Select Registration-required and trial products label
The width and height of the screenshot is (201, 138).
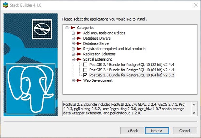tap(114, 49)
